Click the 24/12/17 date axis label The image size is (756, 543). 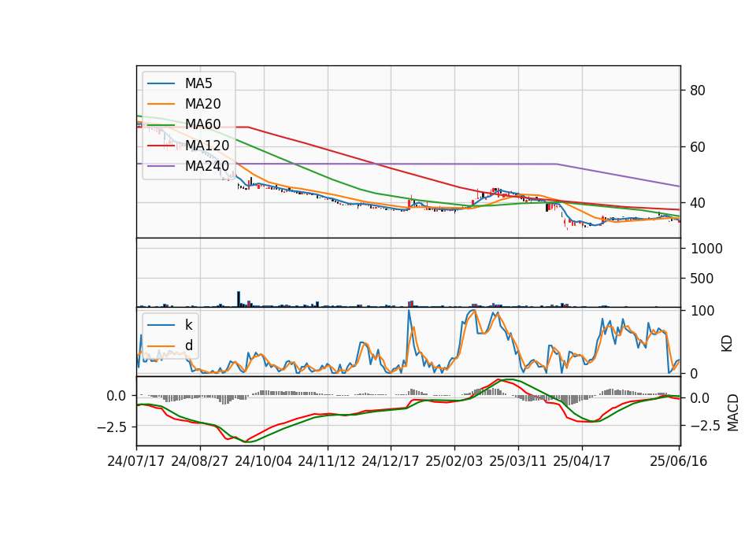coord(391,461)
